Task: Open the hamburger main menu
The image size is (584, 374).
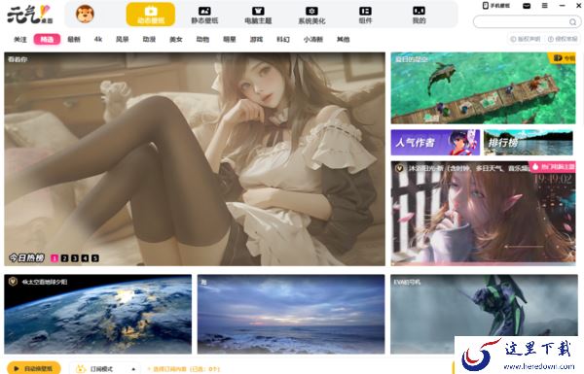Action: coord(544,6)
